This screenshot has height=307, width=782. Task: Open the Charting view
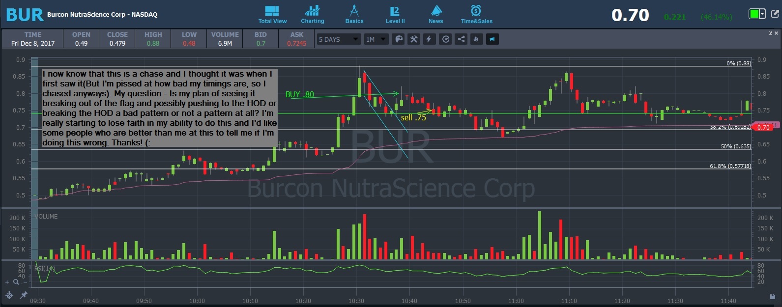(313, 15)
